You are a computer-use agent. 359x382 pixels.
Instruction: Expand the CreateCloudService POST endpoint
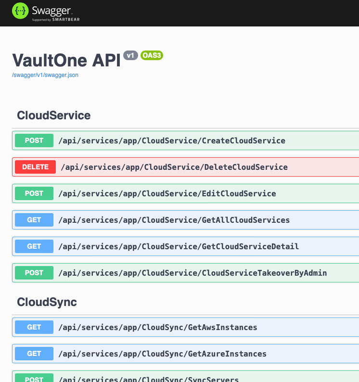click(x=171, y=140)
